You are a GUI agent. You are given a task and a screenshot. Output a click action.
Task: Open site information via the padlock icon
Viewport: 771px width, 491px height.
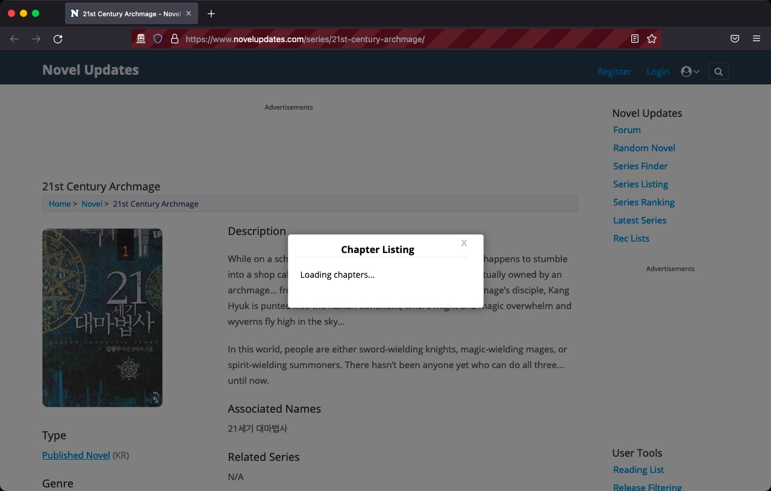[x=175, y=39]
